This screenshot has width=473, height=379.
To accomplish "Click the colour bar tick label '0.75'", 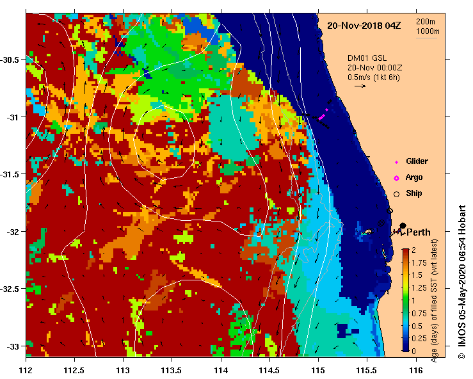I will (419, 314).
